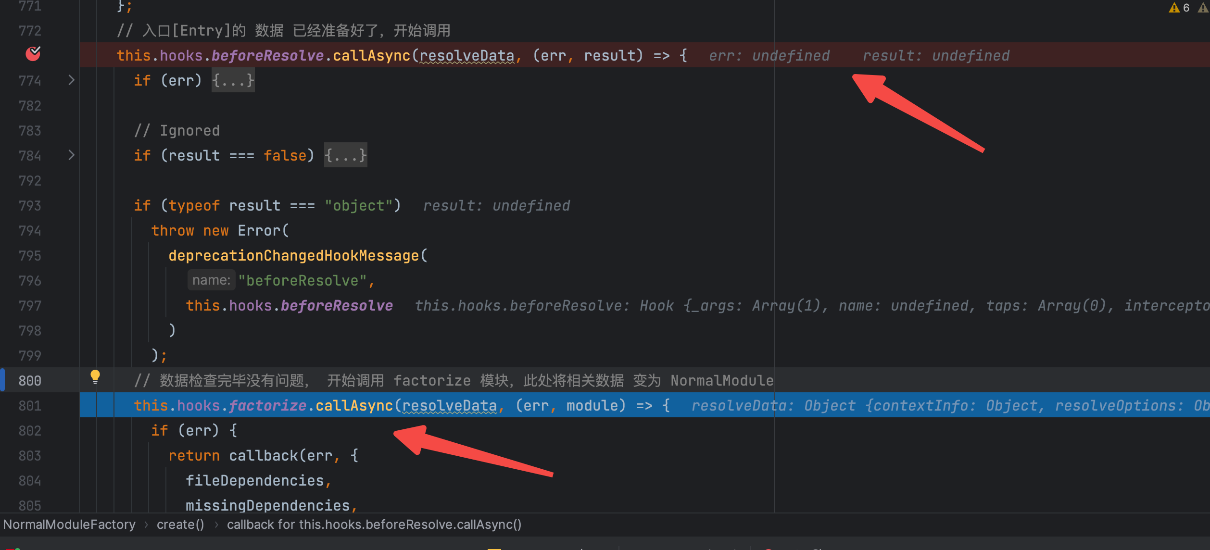Click the first breadcrumb separator chevron icon

pyautogui.click(x=146, y=525)
